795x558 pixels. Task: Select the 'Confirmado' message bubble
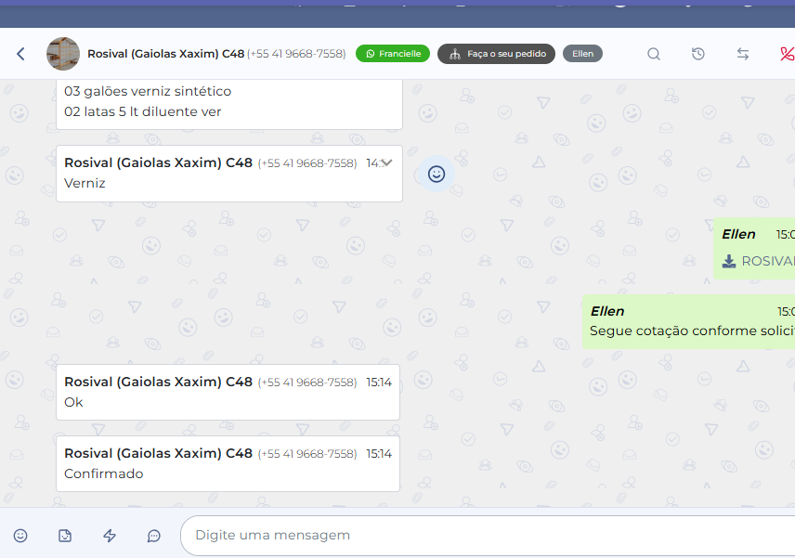[x=228, y=463]
